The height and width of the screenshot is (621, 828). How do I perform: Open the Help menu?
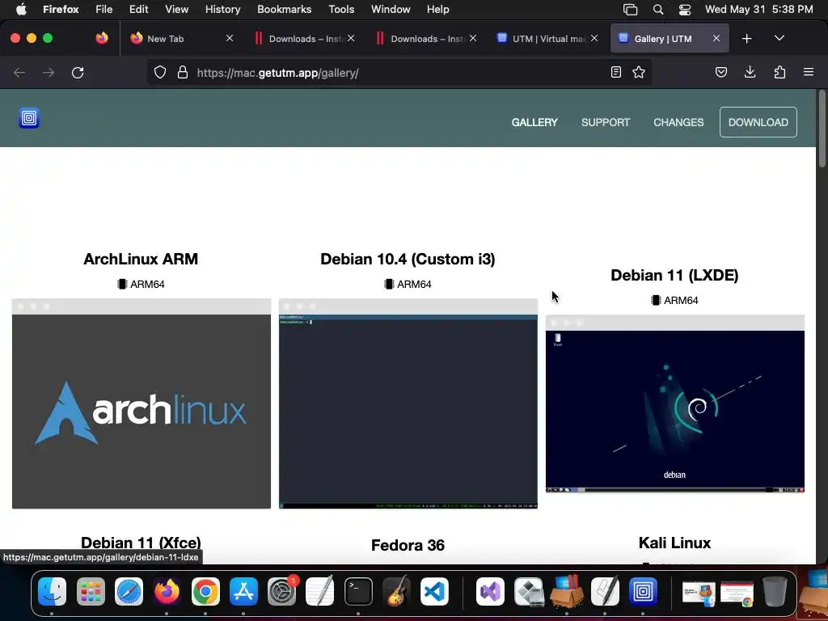437,9
